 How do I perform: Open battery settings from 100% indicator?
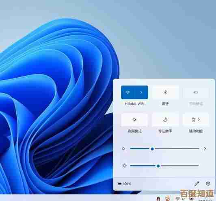pos(124,184)
